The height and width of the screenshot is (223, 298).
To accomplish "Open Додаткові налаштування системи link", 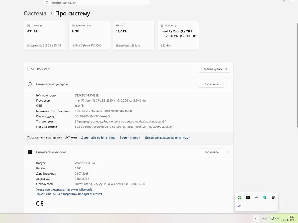I will pyautogui.click(x=168, y=138).
